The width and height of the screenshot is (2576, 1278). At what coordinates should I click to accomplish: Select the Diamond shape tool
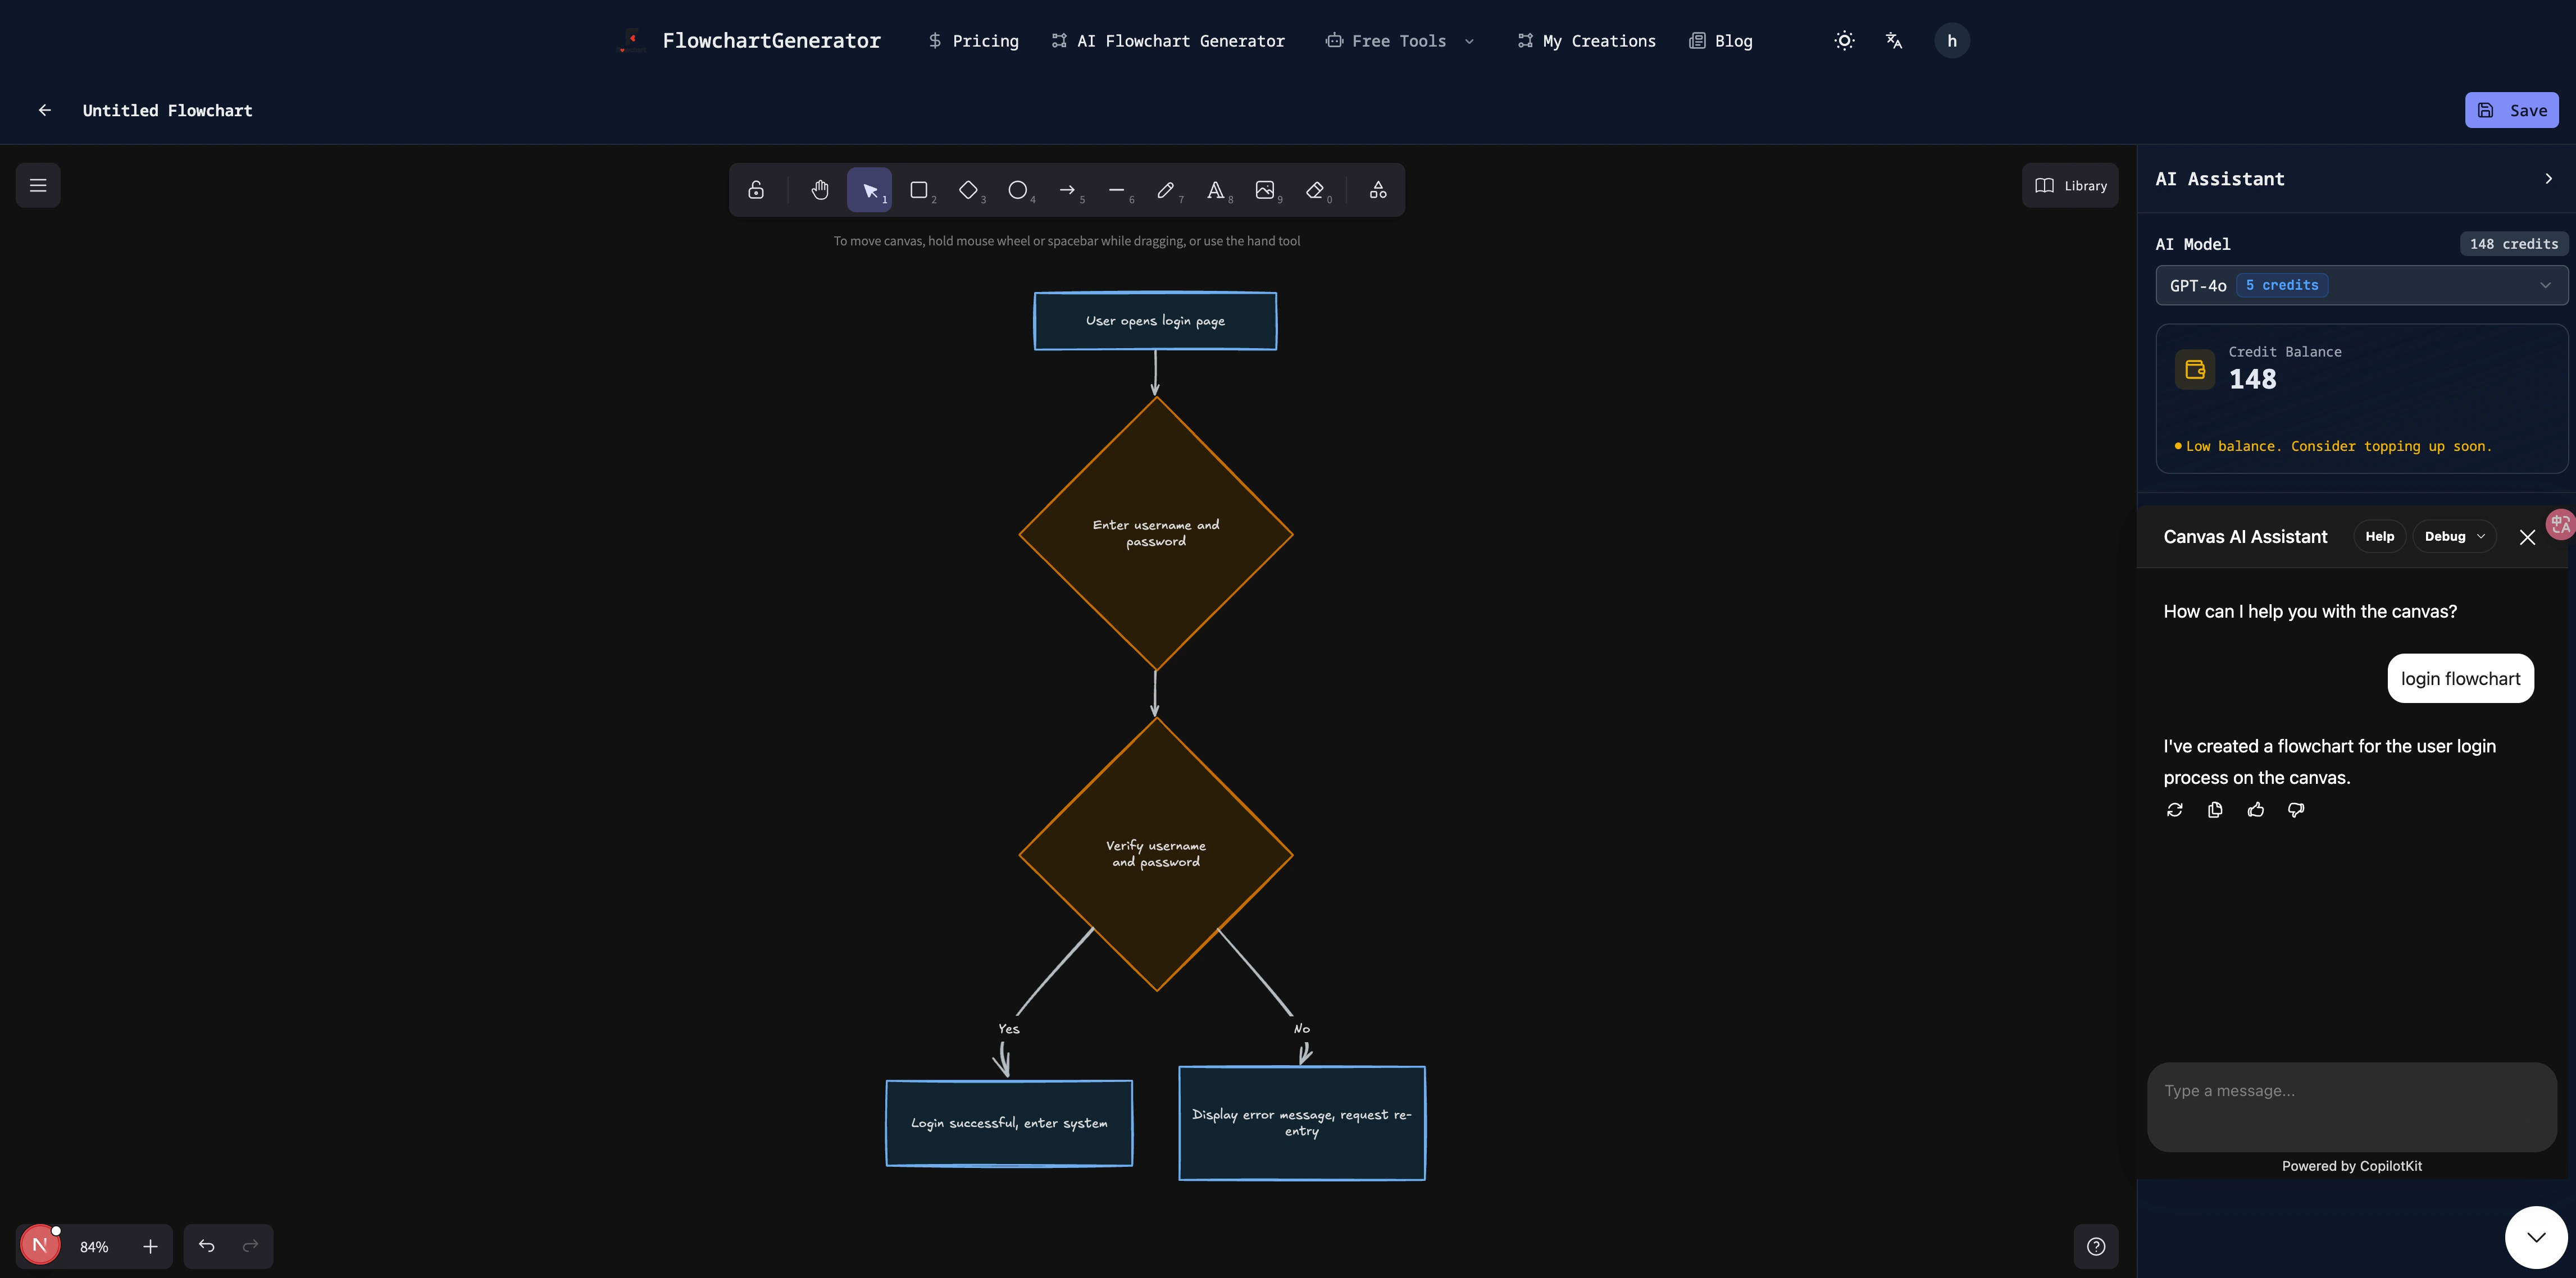tap(967, 189)
